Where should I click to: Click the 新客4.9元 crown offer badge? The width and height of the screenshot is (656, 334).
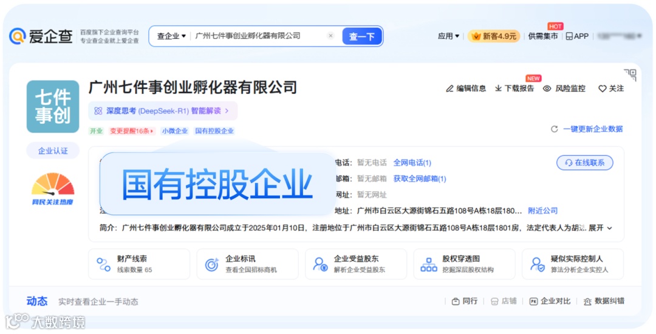(494, 36)
